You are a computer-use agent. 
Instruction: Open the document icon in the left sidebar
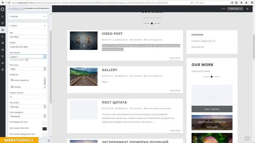point(3,17)
